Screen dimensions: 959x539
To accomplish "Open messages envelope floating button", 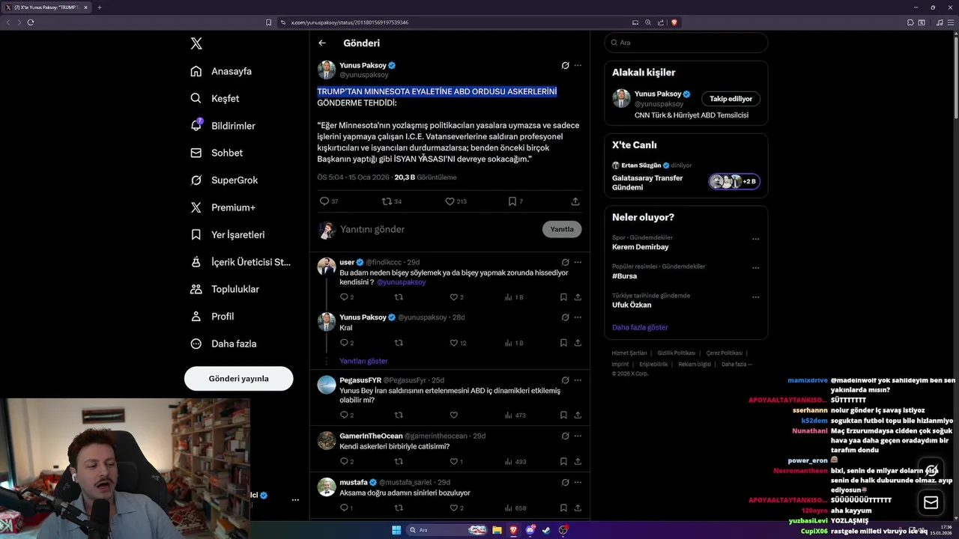I will click(x=931, y=503).
